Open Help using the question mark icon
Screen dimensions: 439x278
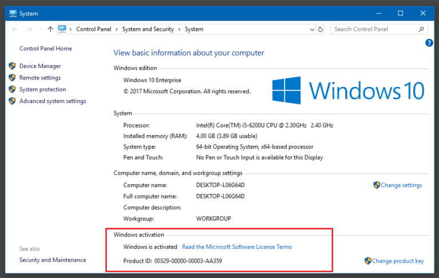click(x=429, y=43)
